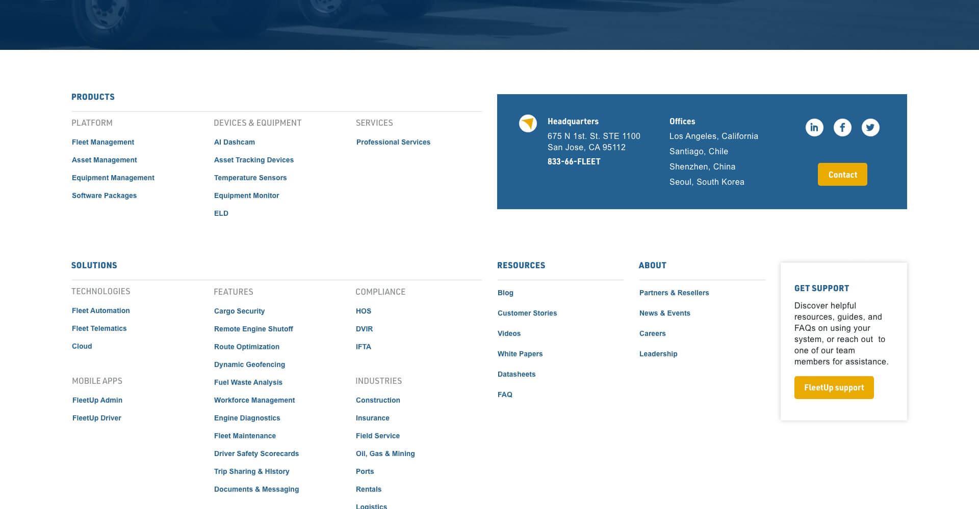
Task: Open FleetUp LinkedIn page icon
Action: [814, 127]
